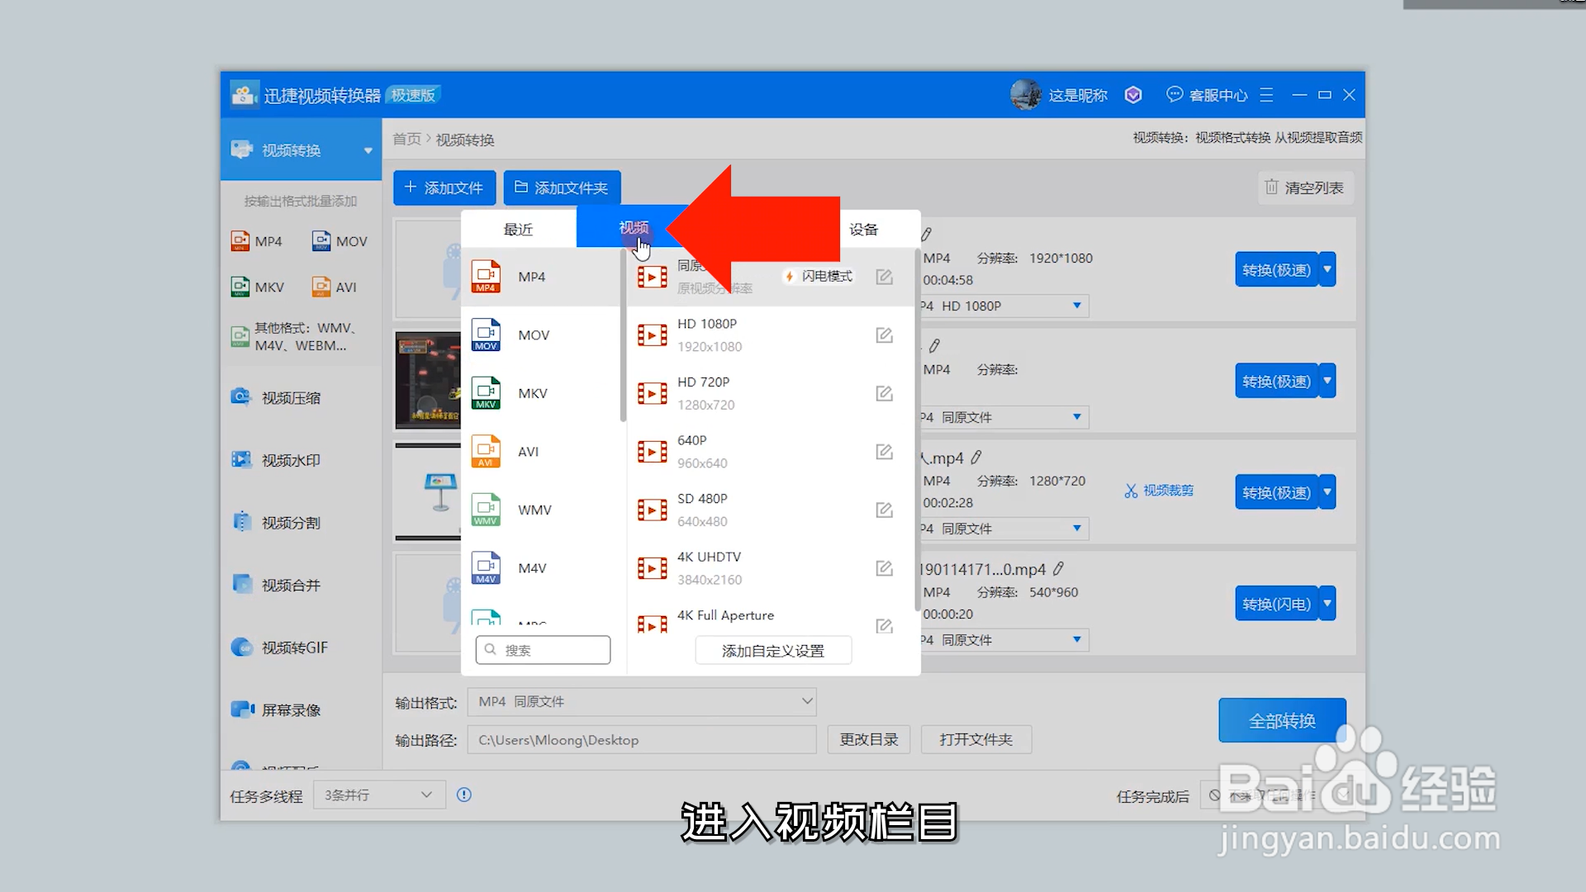Viewport: 1586px width, 892px height.
Task: Click the resolution presets scrollbar
Action: (x=917, y=429)
